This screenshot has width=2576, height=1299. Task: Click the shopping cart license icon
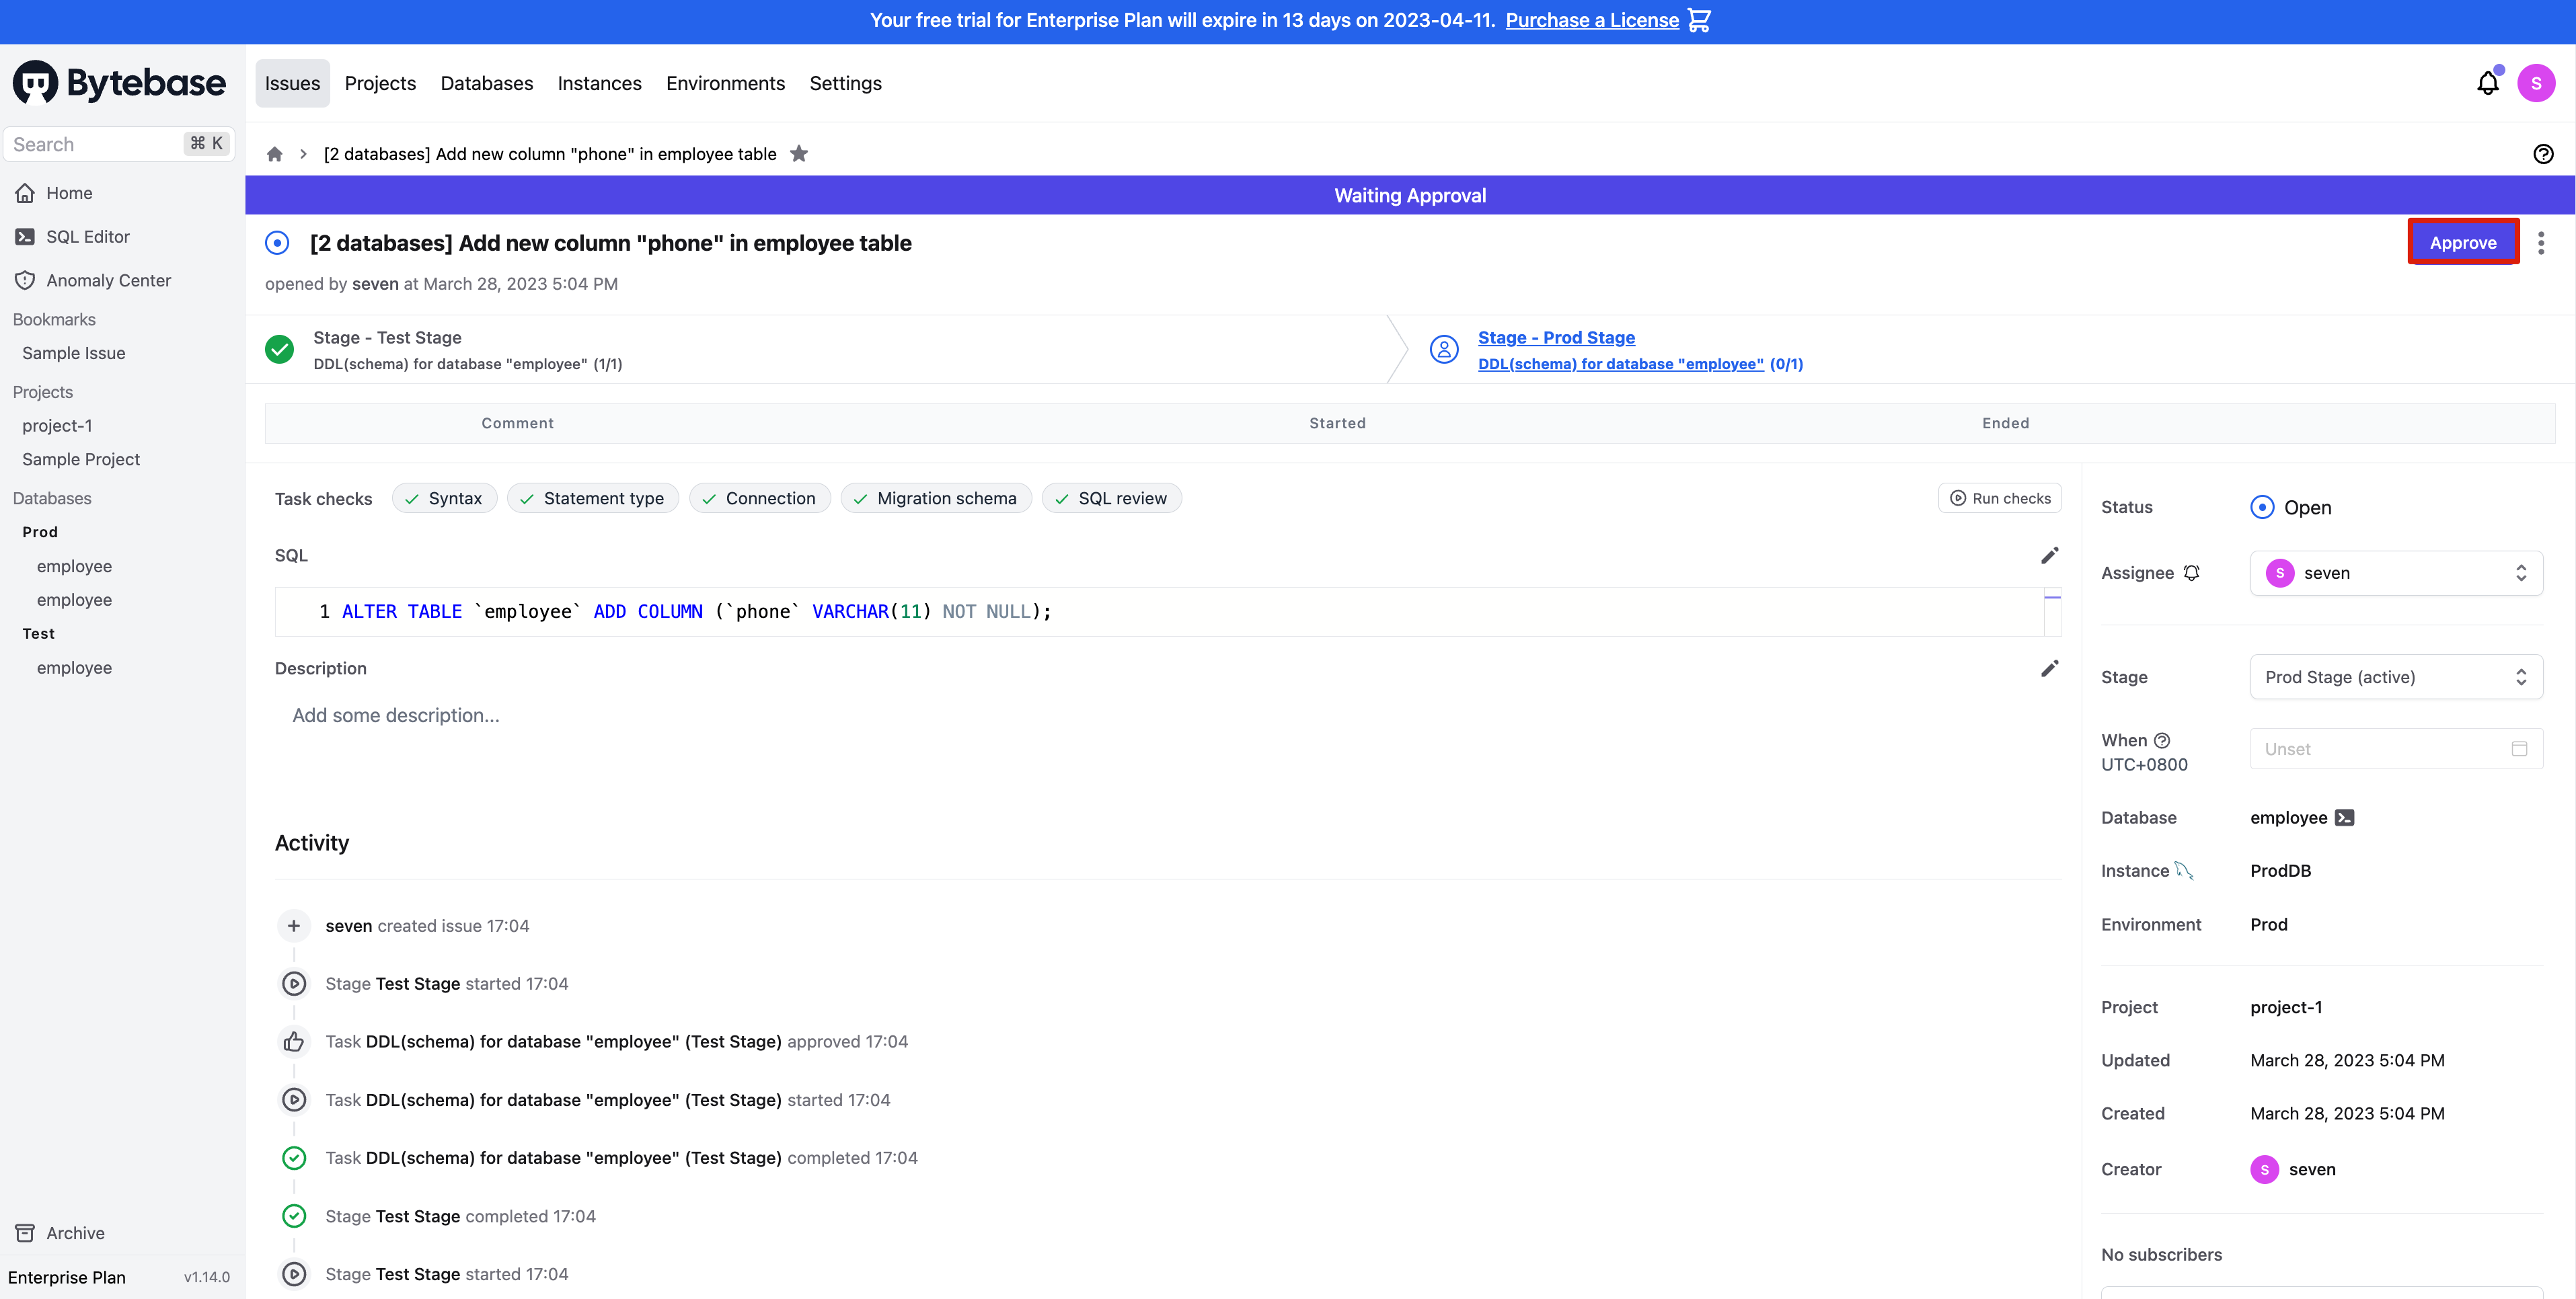(1698, 20)
